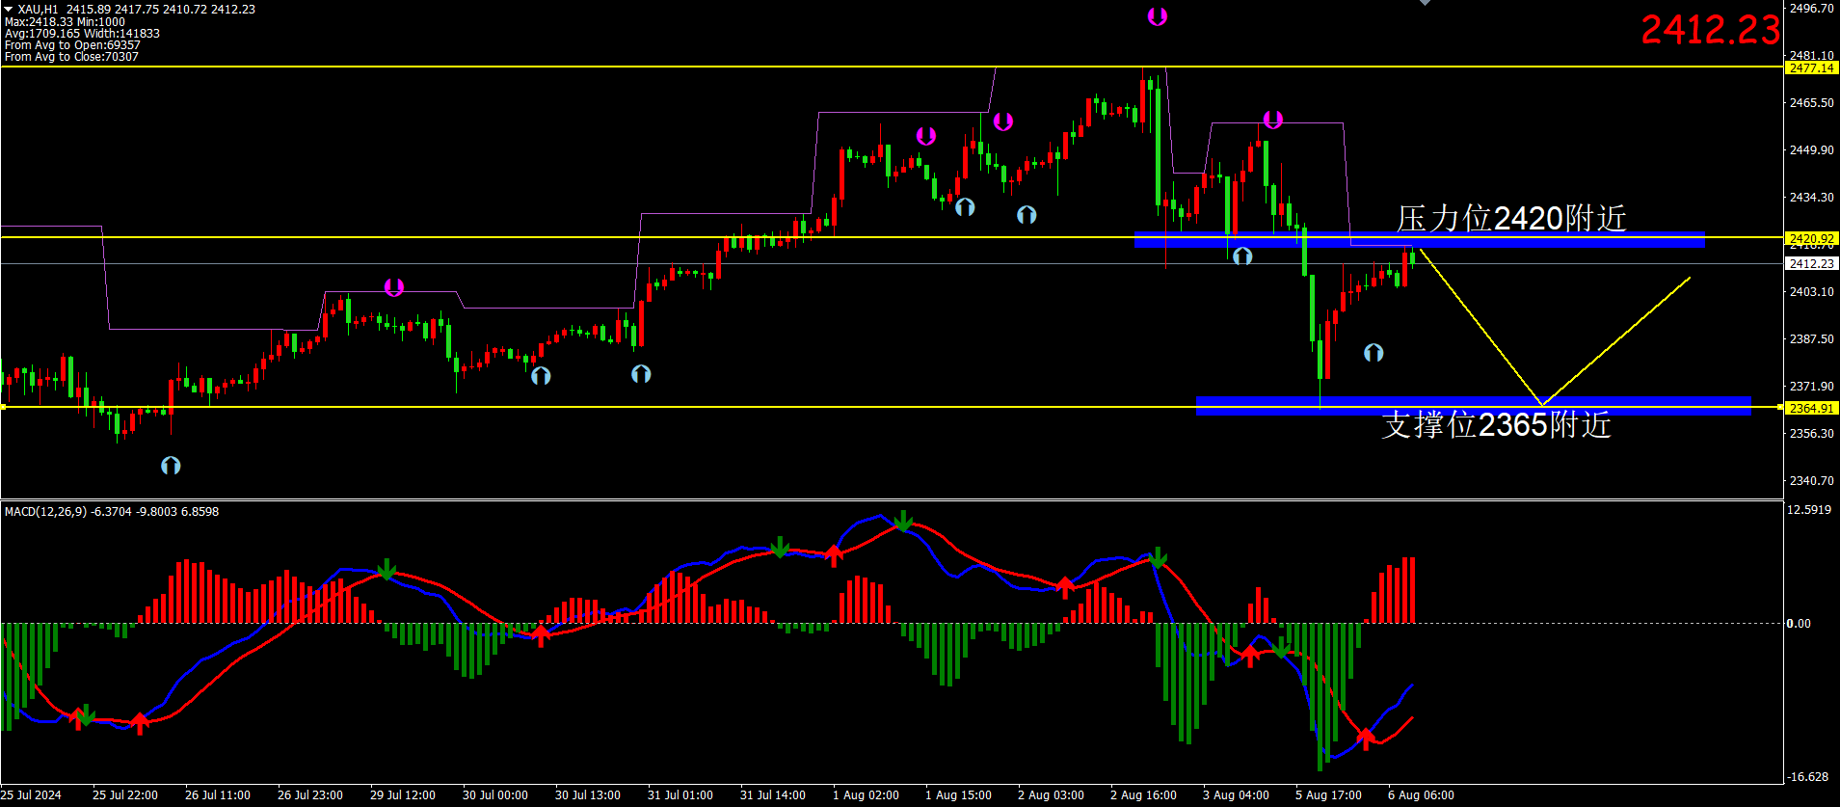Select the yellow 2364.91 price axis label
The height and width of the screenshot is (807, 1840).
tap(1811, 408)
